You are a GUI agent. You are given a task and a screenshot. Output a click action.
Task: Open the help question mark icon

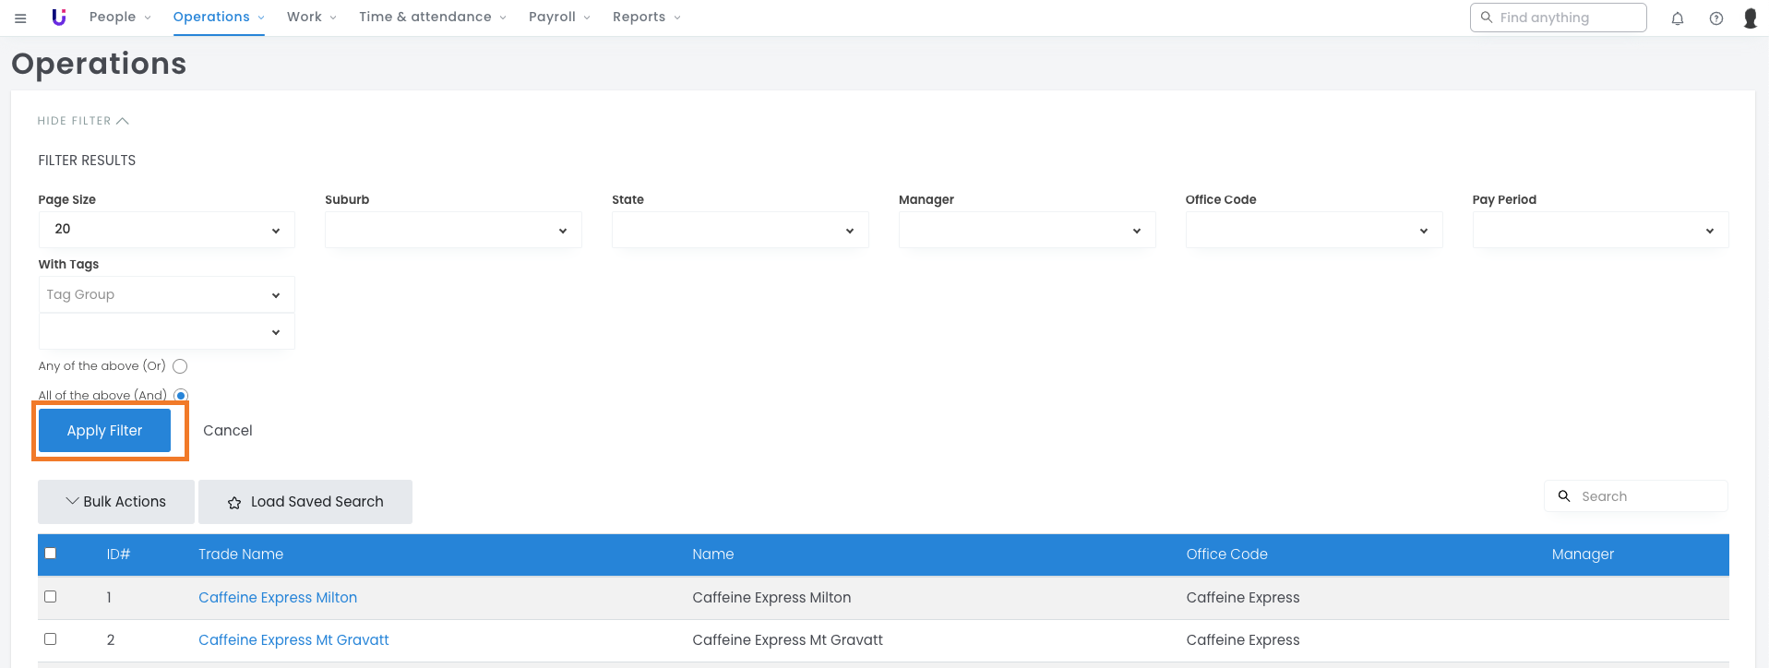coord(1715,18)
